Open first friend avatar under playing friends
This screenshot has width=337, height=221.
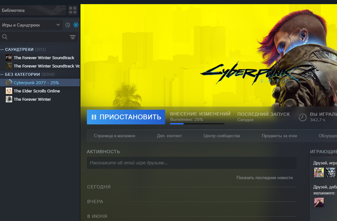(x=319, y=172)
